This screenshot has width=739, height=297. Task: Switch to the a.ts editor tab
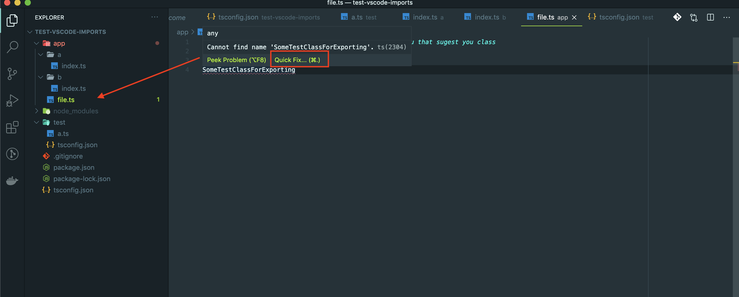coord(357,17)
